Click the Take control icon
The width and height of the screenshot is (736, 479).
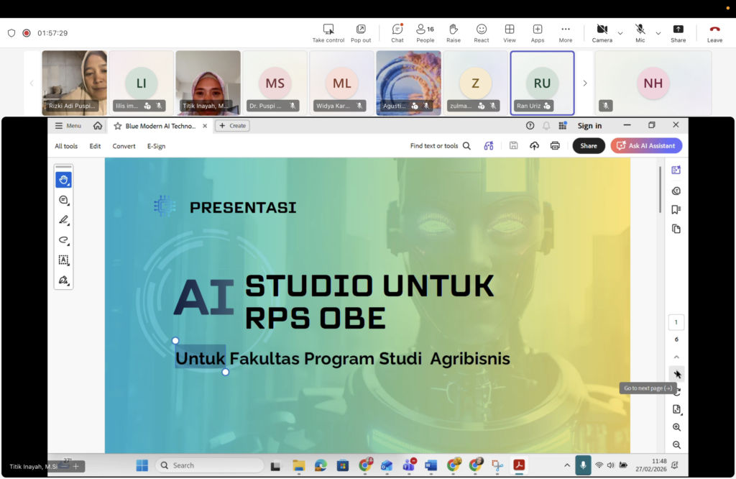328,29
